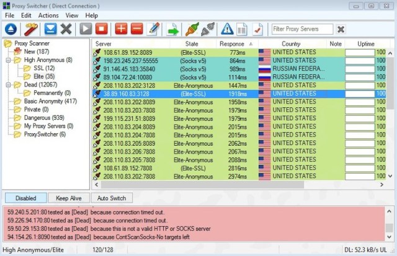The height and width of the screenshot is (256, 397).
Task: Click the red Stop button in toolbar
Action: pyautogui.click(x=101, y=29)
